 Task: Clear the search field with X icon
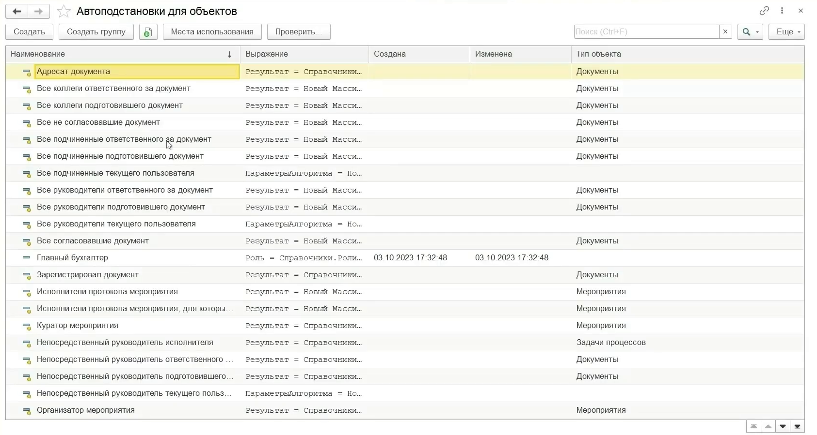tap(725, 32)
